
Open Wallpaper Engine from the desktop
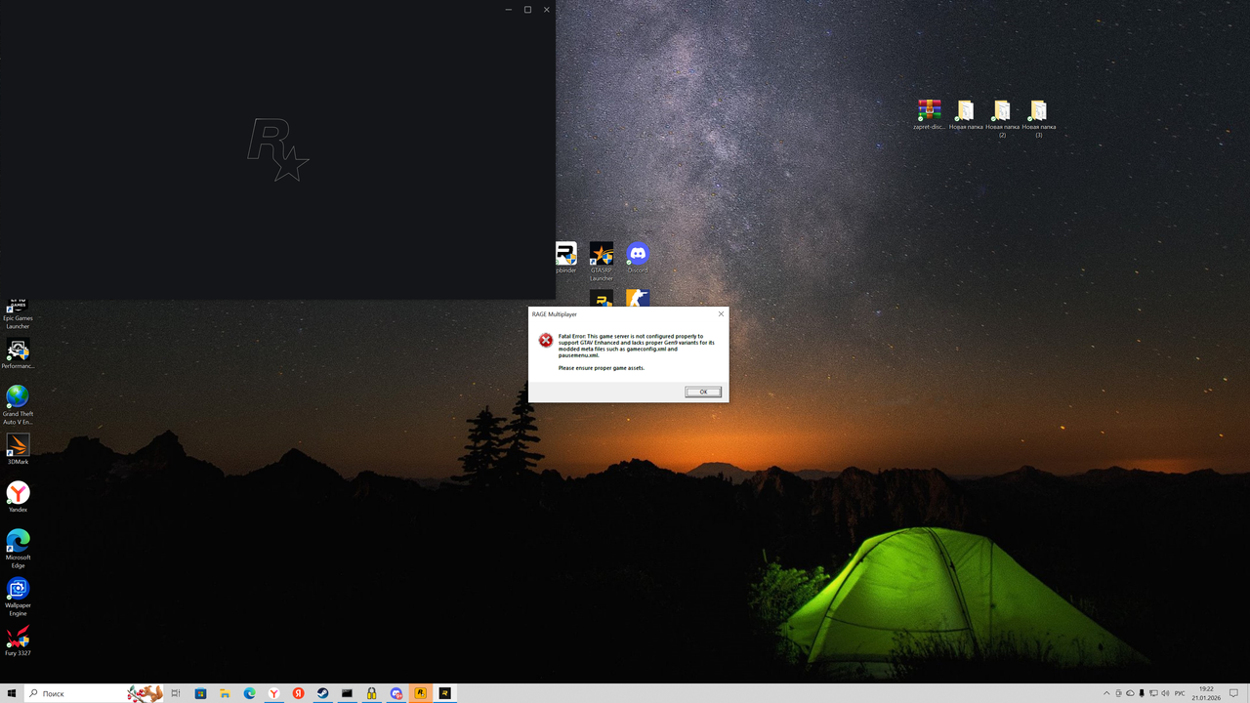pos(18,589)
